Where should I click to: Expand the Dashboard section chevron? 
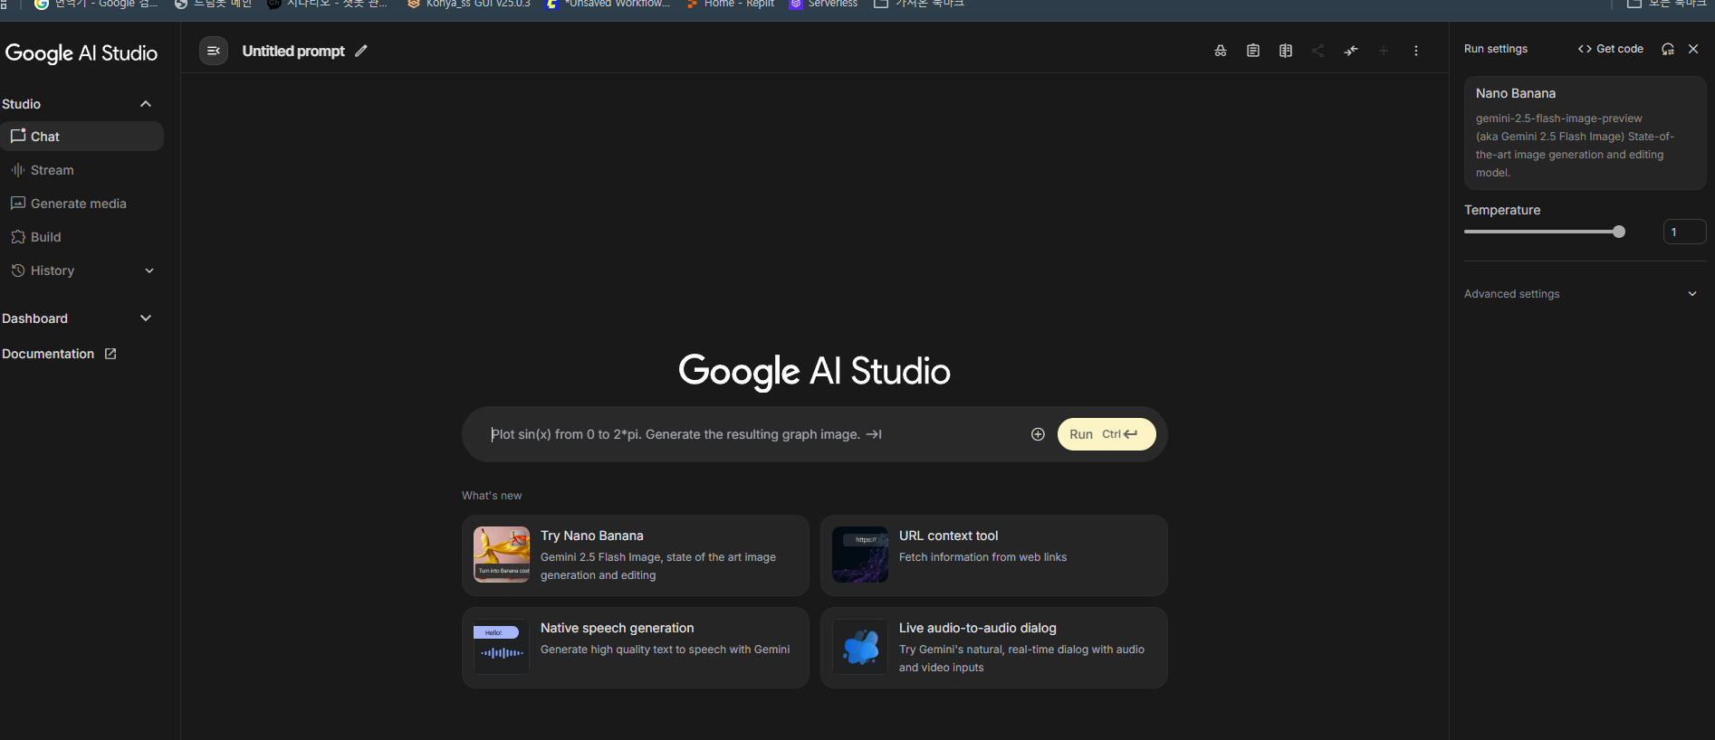(x=146, y=318)
